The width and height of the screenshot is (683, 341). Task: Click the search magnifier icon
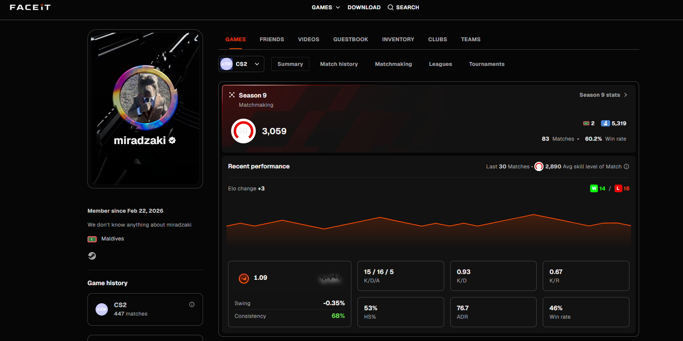pos(391,7)
